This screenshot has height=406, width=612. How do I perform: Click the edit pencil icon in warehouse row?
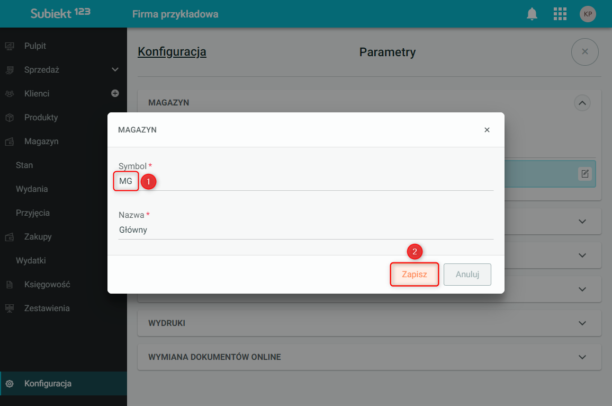point(584,173)
